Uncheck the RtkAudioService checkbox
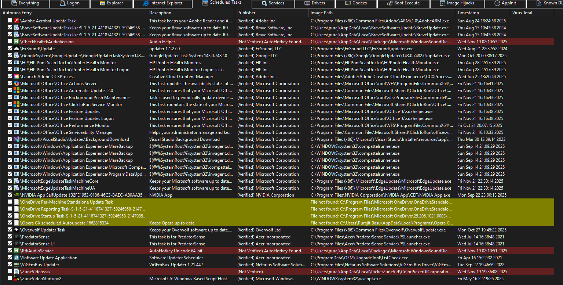This screenshot has width=563, height=285. pos(10,251)
